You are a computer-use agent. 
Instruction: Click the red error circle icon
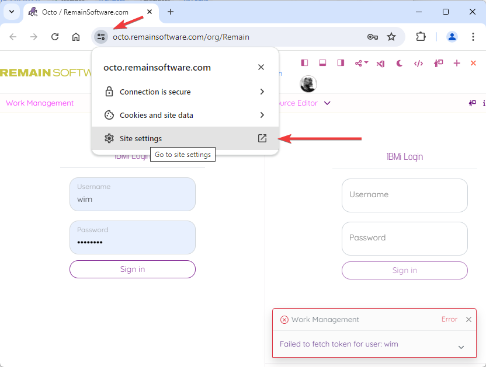point(284,320)
